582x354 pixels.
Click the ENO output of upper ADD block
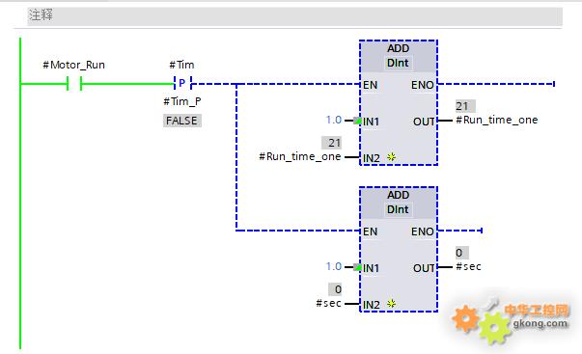pyautogui.click(x=423, y=85)
